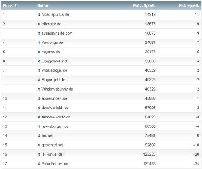Select the value 33033 in Bloggonaut row
The width and height of the screenshot is (202, 169).
click(150, 61)
